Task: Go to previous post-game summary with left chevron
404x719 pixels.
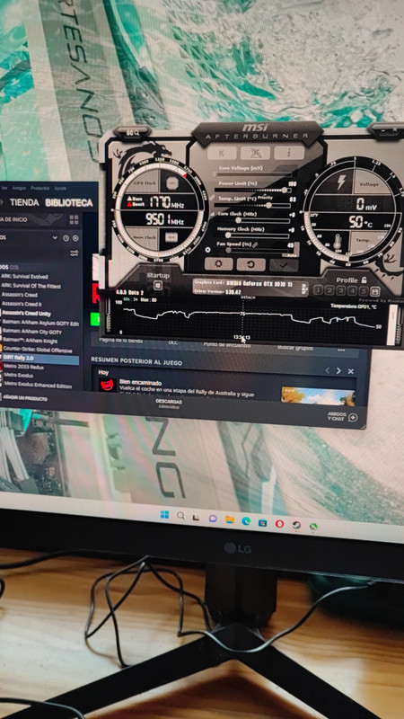Action: [x=328, y=370]
